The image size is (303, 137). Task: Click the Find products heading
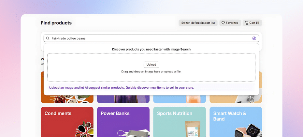coord(56,23)
